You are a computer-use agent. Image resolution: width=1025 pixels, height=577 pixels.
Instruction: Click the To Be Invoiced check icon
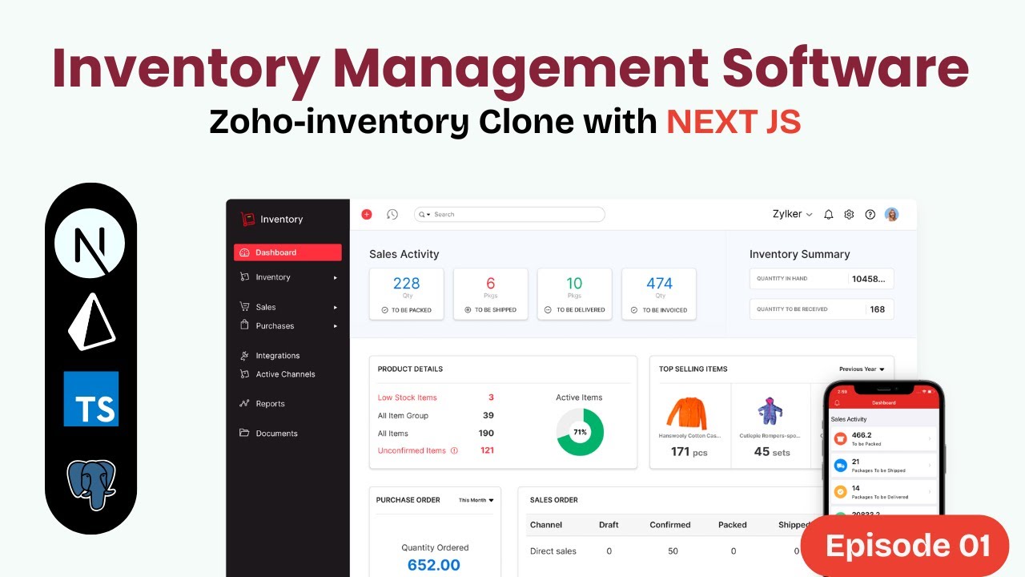pos(634,310)
